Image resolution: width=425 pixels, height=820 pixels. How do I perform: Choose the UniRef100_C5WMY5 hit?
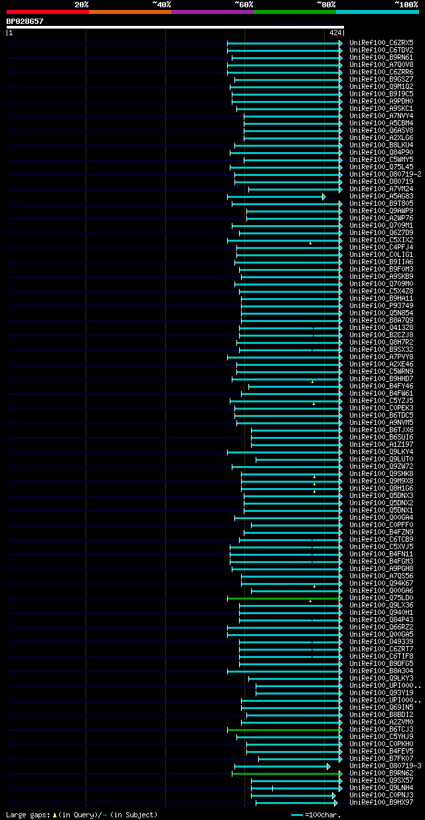pos(381,159)
